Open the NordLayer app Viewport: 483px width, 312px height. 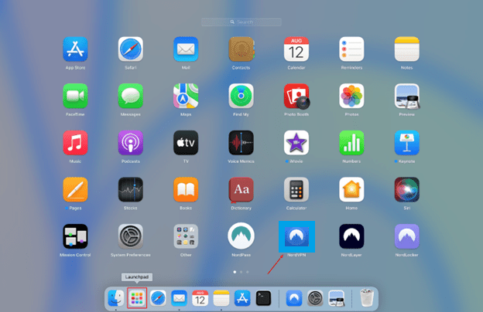pyautogui.click(x=351, y=236)
